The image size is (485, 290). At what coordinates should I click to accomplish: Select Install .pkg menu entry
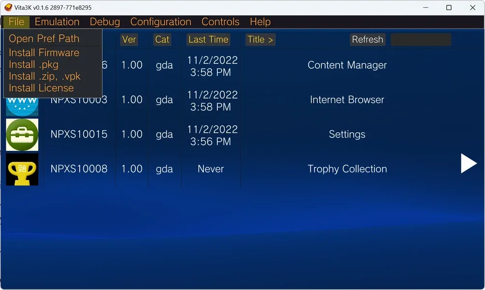[33, 65]
